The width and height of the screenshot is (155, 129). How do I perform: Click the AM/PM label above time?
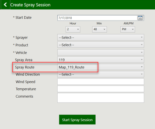tap(129, 23)
